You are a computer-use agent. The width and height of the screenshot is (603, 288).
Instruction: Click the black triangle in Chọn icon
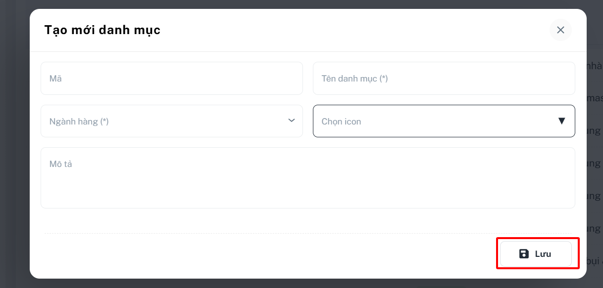pyautogui.click(x=561, y=121)
